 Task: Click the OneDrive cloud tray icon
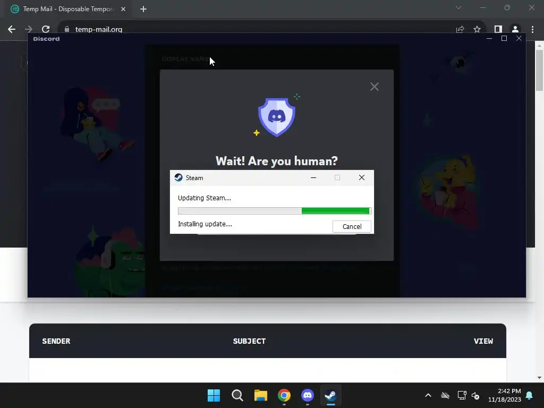pos(445,395)
